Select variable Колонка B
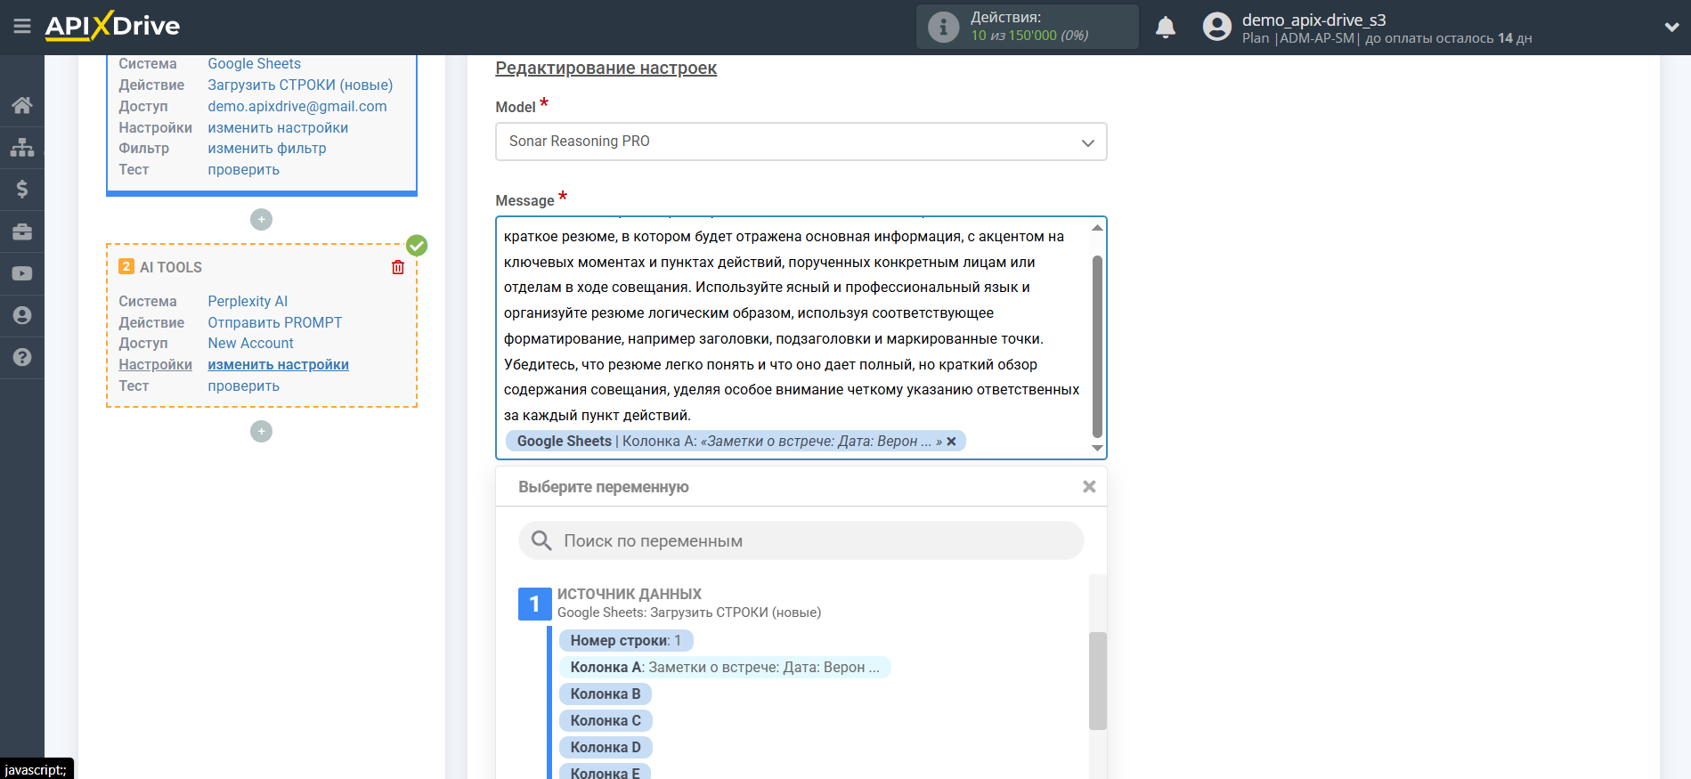1691x779 pixels. [606, 694]
